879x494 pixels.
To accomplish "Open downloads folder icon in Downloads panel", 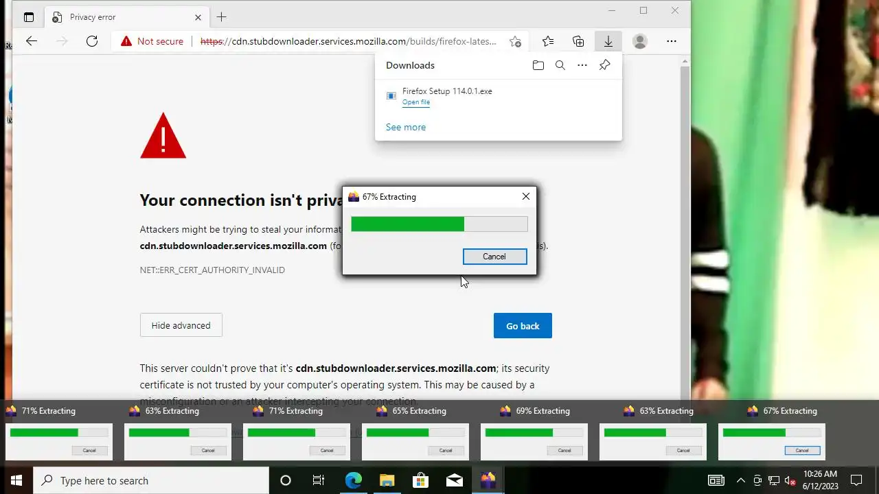I will tap(538, 65).
